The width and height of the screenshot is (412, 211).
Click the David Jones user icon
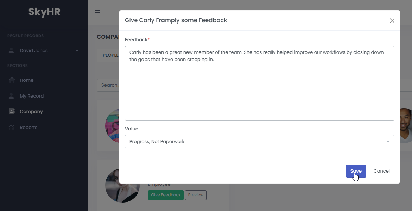click(12, 50)
